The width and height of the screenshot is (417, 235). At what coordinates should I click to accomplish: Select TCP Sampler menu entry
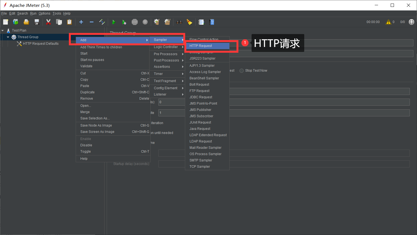(207, 167)
